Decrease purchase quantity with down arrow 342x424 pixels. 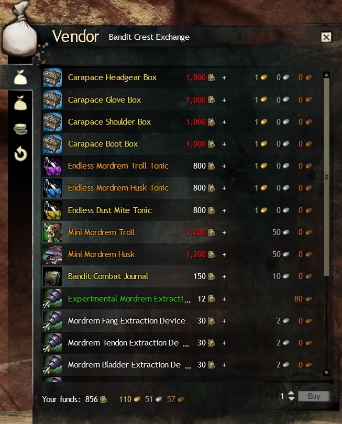click(291, 399)
